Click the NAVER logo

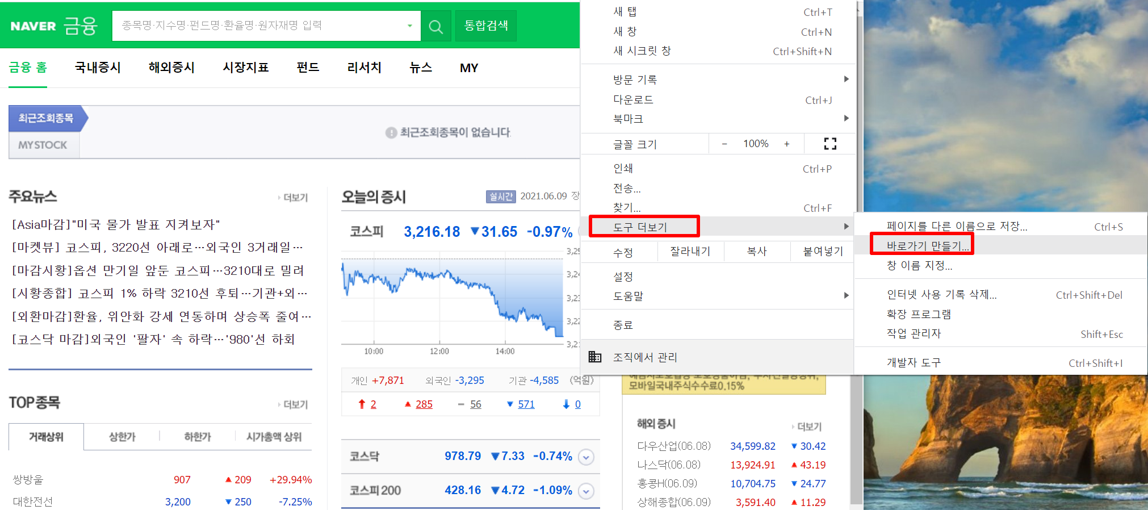(33, 26)
